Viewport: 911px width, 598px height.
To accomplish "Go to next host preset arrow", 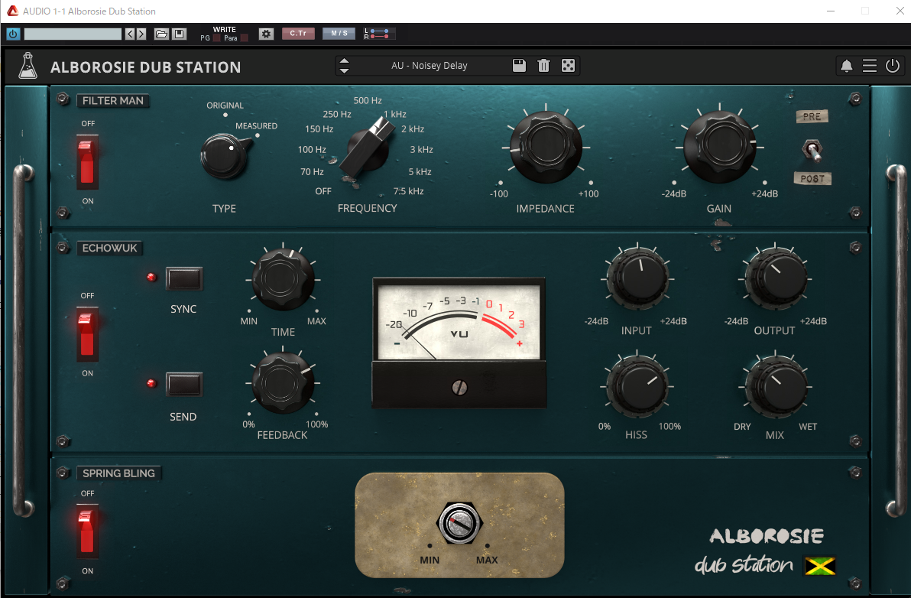I will click(141, 34).
